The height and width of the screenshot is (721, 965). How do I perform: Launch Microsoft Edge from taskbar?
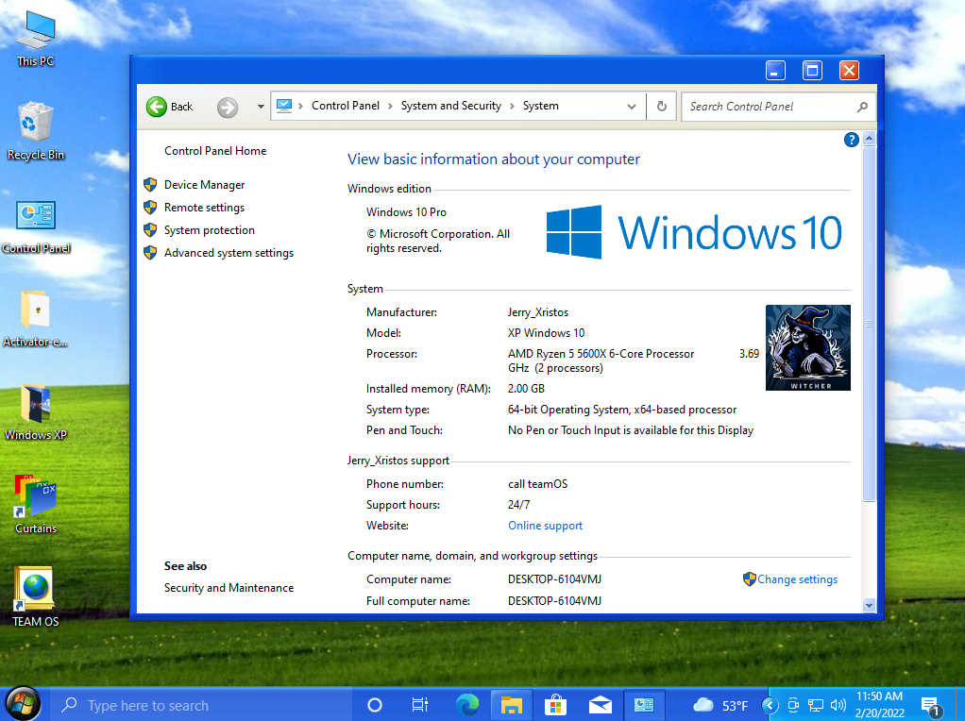(467, 705)
